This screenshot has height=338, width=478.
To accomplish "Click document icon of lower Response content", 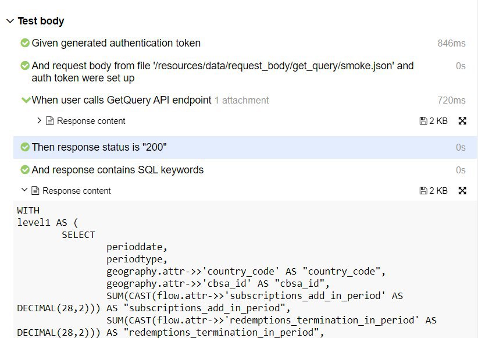I will pyautogui.click(x=35, y=191).
